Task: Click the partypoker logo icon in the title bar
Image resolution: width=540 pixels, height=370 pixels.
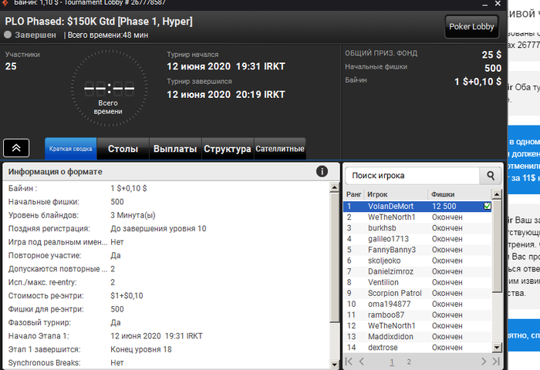Action: (5, 3)
